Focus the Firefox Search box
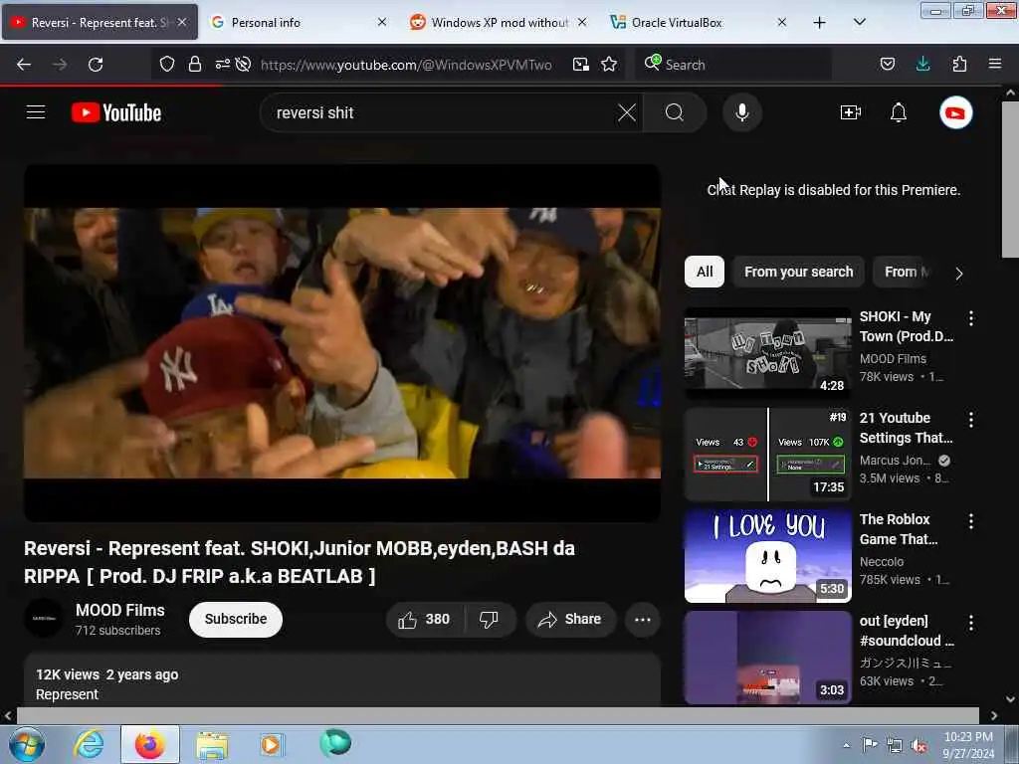Image resolution: width=1019 pixels, height=764 pixels. click(734, 65)
